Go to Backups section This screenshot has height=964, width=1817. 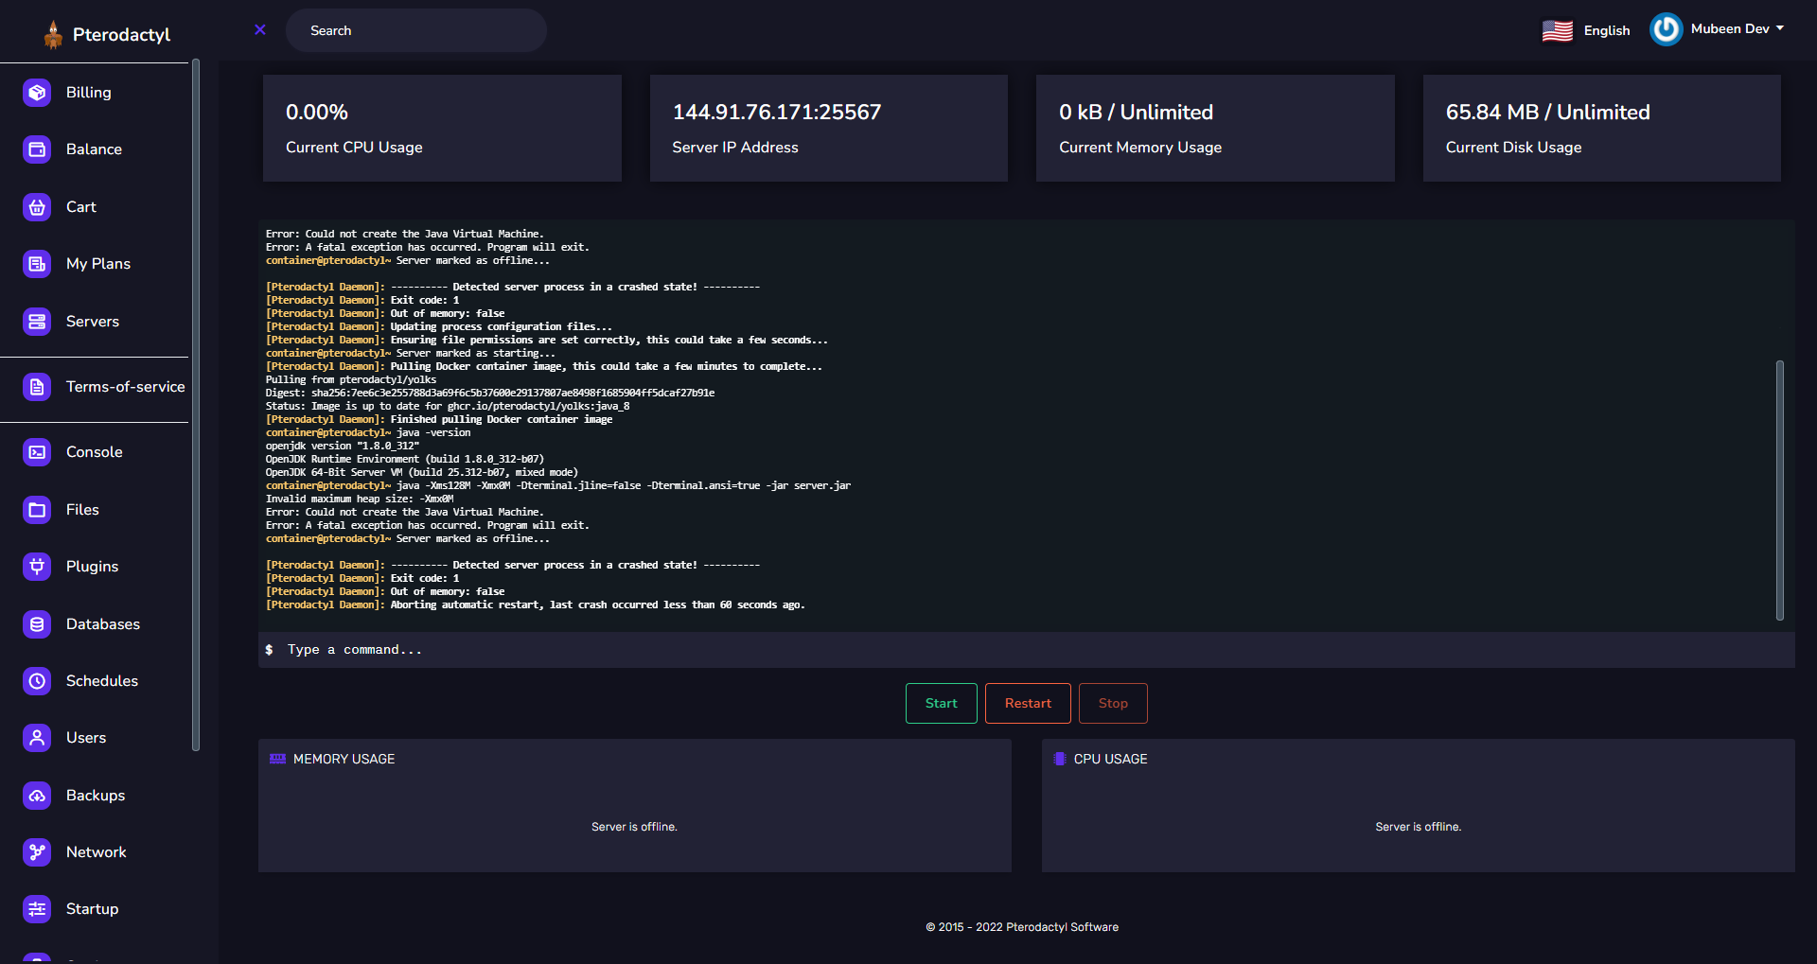96,796
